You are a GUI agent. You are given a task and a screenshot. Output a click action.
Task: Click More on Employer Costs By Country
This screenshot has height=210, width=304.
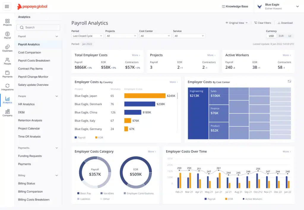click(173, 82)
